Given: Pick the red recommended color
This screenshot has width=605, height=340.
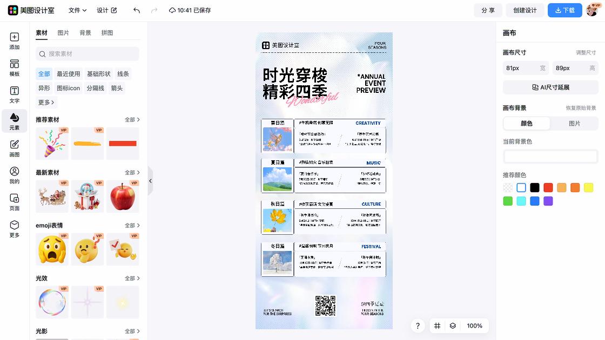Looking at the screenshot, I should click(548, 188).
